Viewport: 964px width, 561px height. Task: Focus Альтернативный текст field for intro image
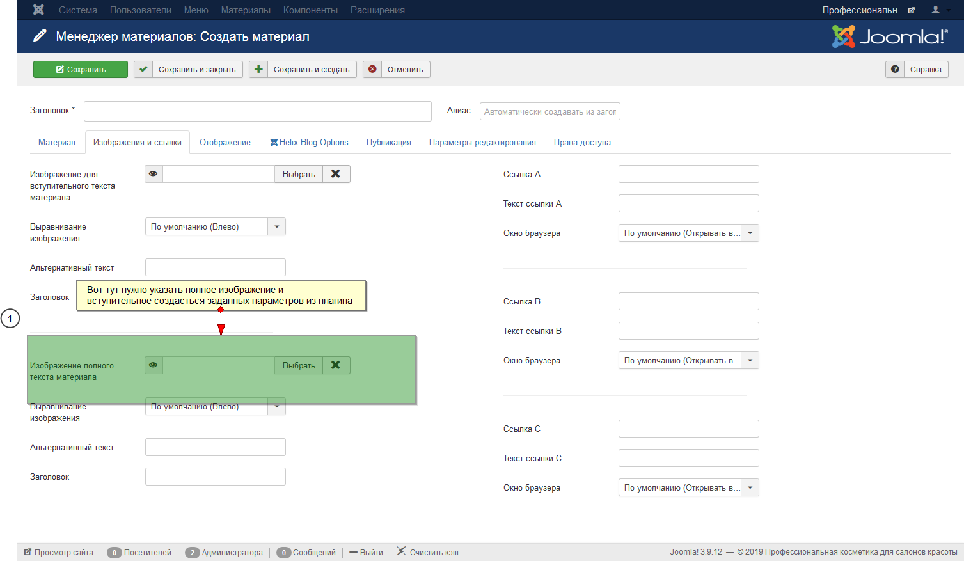216,267
